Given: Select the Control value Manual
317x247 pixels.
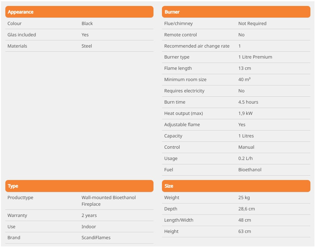Looking at the screenshot, I should click(246, 147).
